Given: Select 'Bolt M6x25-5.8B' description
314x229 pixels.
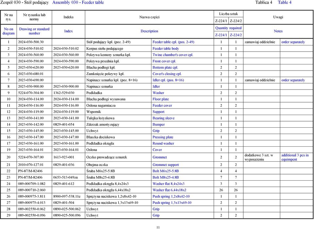Looking at the screenshot, I should click(x=166, y=171).
